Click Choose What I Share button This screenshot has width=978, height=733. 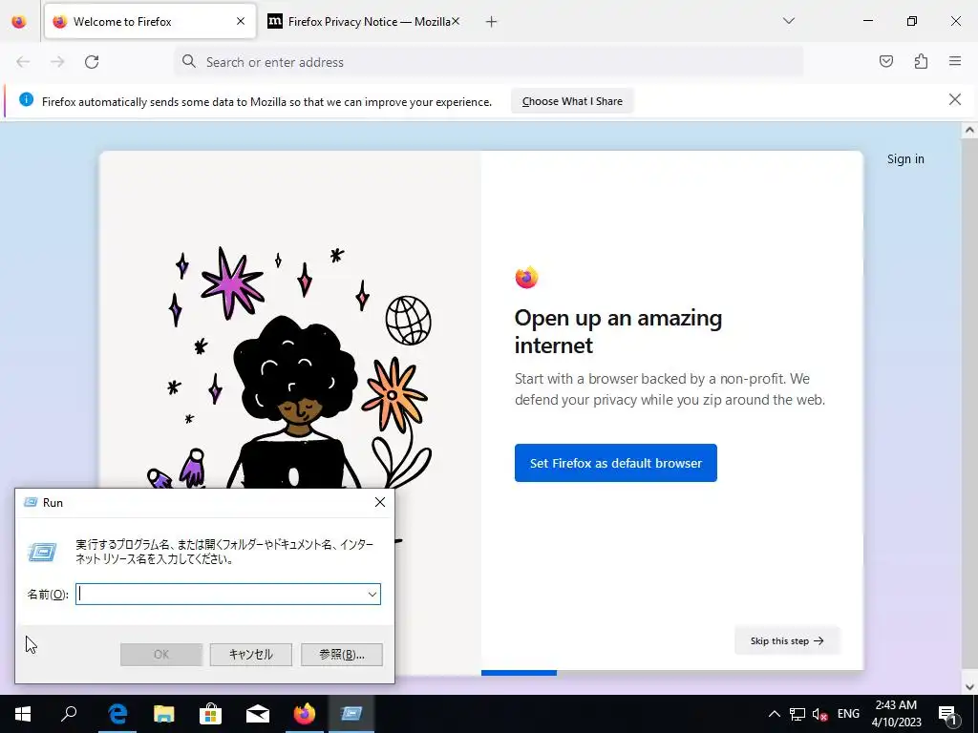tap(572, 101)
